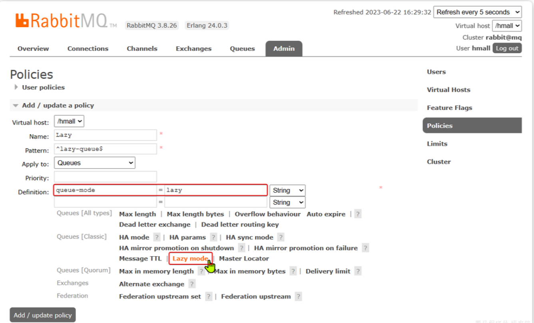Expand the User policies section

[x=43, y=88]
